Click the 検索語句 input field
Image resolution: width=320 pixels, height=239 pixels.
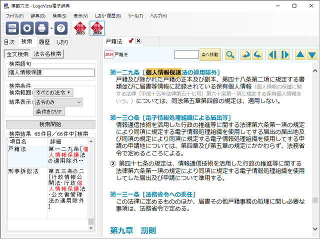tap(51, 72)
